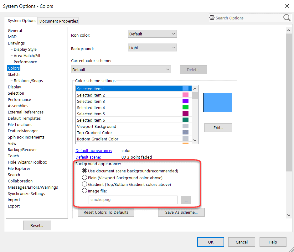
Task: Open the Current color scheme dropdown
Action: (121, 70)
